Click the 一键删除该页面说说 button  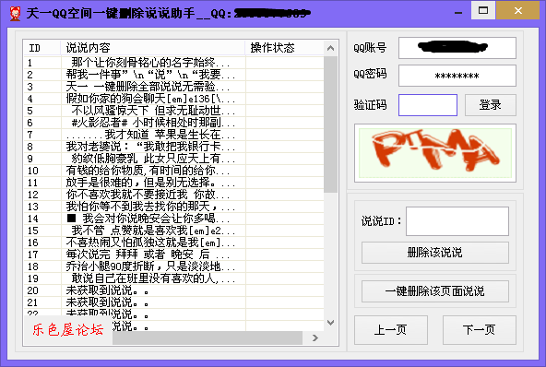click(x=435, y=291)
